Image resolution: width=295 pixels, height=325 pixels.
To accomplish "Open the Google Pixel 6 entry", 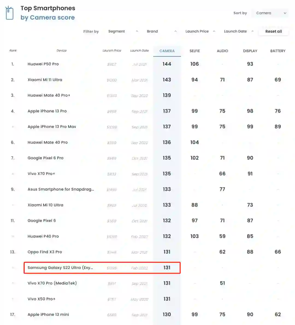I will 42,221.
